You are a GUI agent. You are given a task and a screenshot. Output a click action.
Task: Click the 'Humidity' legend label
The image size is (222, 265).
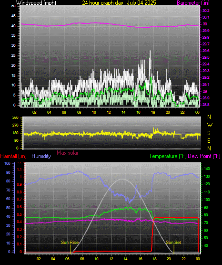(41, 156)
